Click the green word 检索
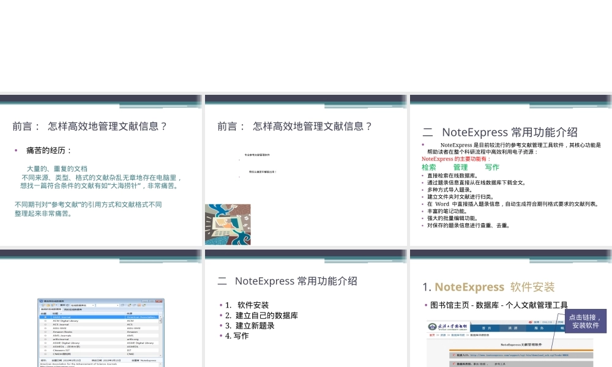612x367 pixels. [x=428, y=168]
